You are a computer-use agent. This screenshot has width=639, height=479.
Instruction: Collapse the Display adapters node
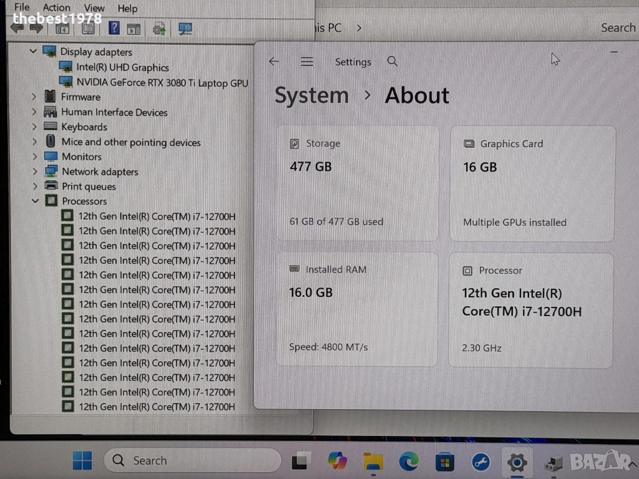(x=34, y=52)
